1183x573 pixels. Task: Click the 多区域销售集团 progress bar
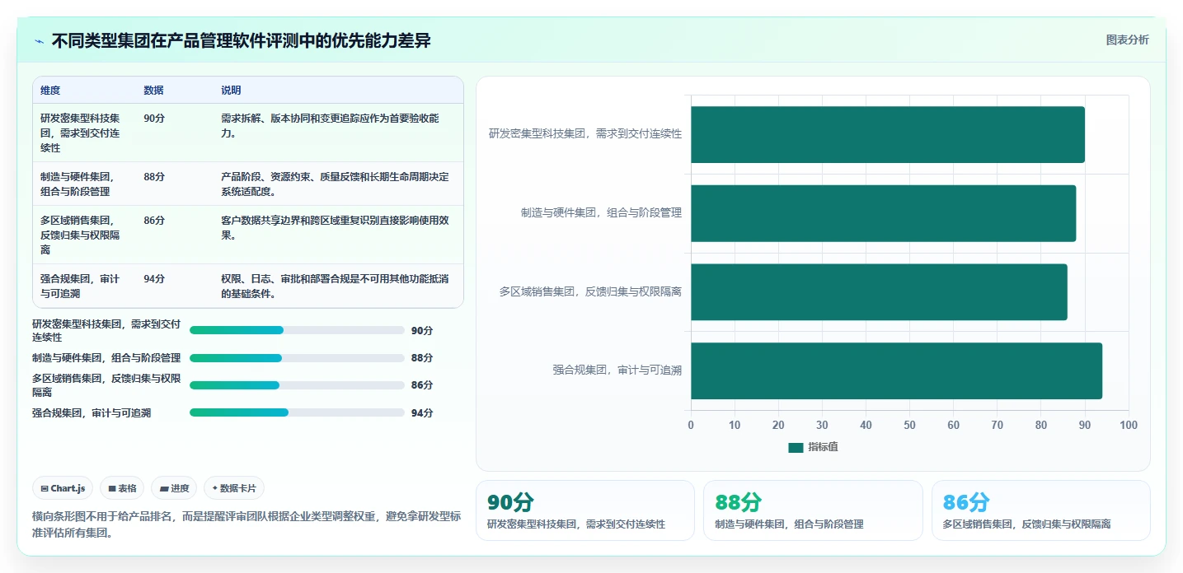click(x=297, y=385)
